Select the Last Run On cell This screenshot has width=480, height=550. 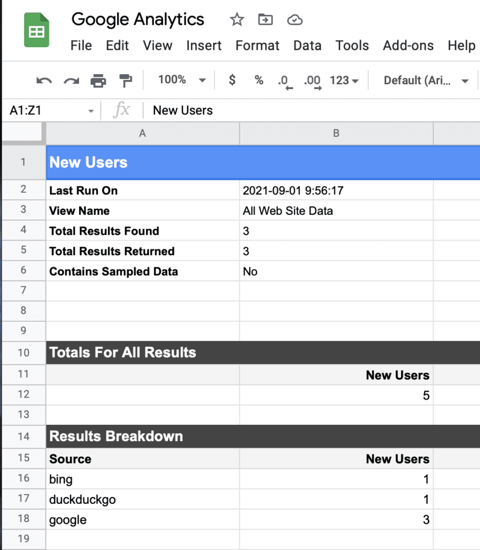click(143, 191)
